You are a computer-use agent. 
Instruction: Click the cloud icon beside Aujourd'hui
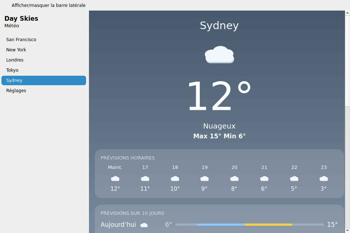point(144,225)
